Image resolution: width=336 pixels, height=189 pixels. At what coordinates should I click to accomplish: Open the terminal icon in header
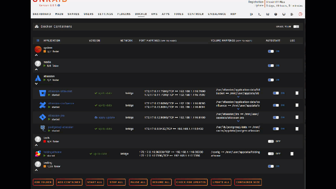pos(259,14)
